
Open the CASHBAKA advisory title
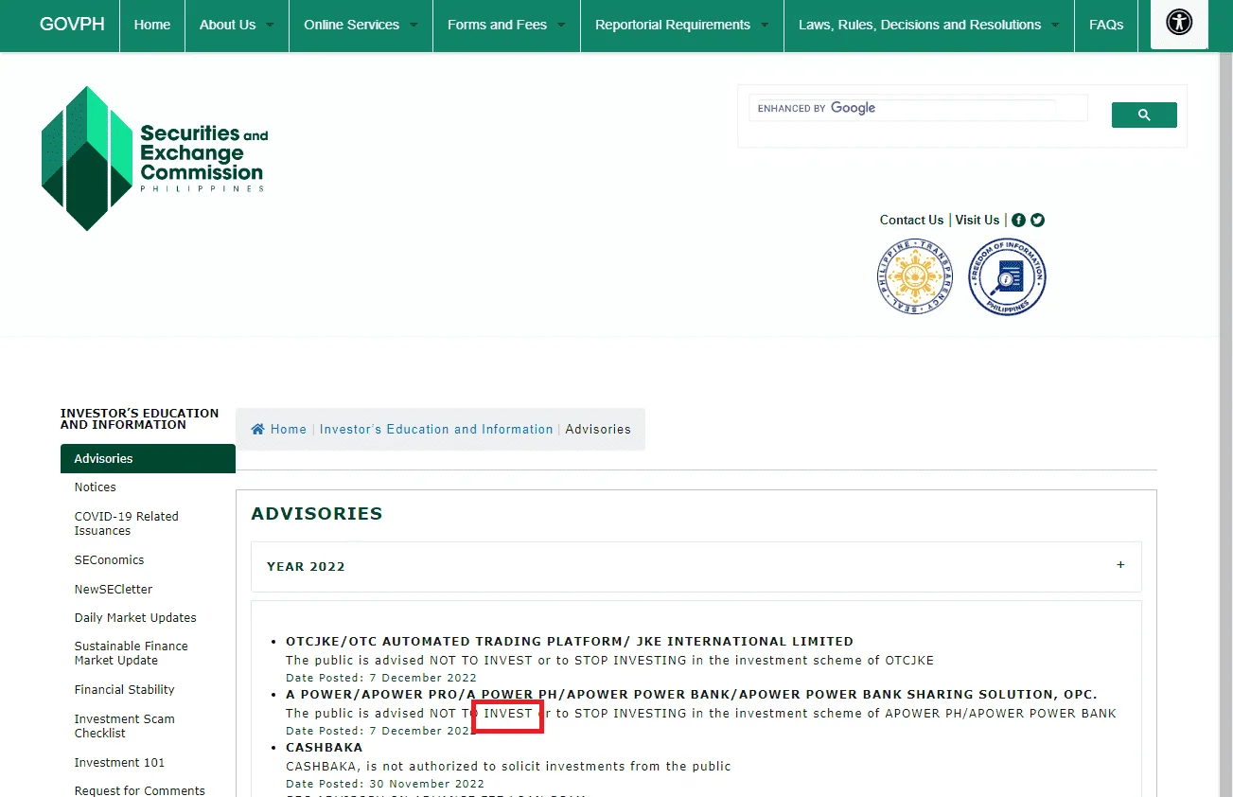tap(325, 747)
